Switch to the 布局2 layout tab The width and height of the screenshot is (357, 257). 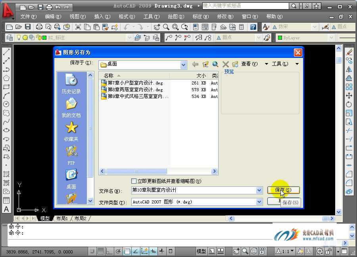tap(81, 218)
